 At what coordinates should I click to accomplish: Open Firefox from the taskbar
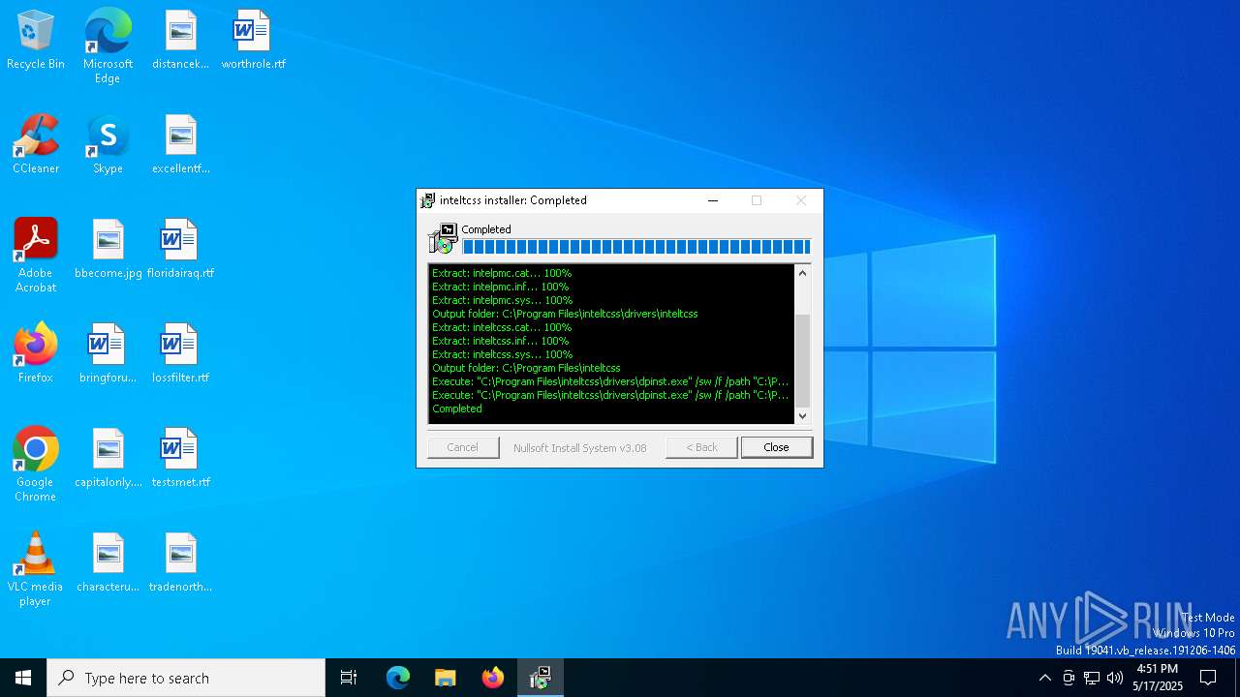[493, 678]
